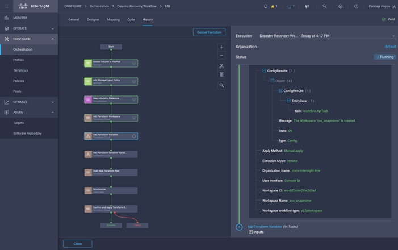Screen dimensions: 398x250
Task: Go to Orchestration in the breadcrumb
Action: (x=99, y=6)
